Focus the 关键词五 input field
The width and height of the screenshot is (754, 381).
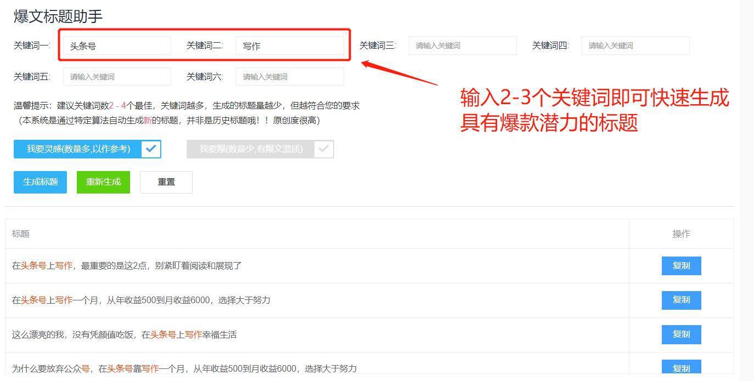(117, 77)
